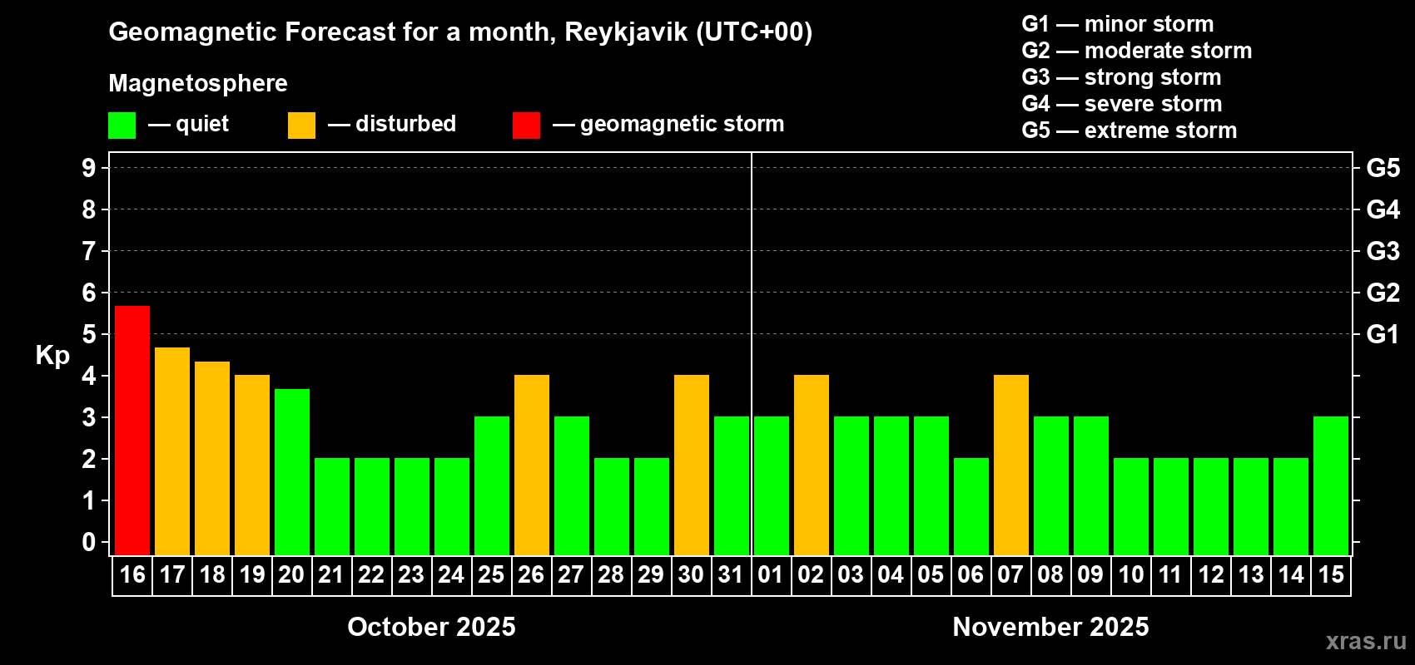This screenshot has width=1415, height=665.
Task: Click date label 14 on the axis
Action: click(1291, 574)
